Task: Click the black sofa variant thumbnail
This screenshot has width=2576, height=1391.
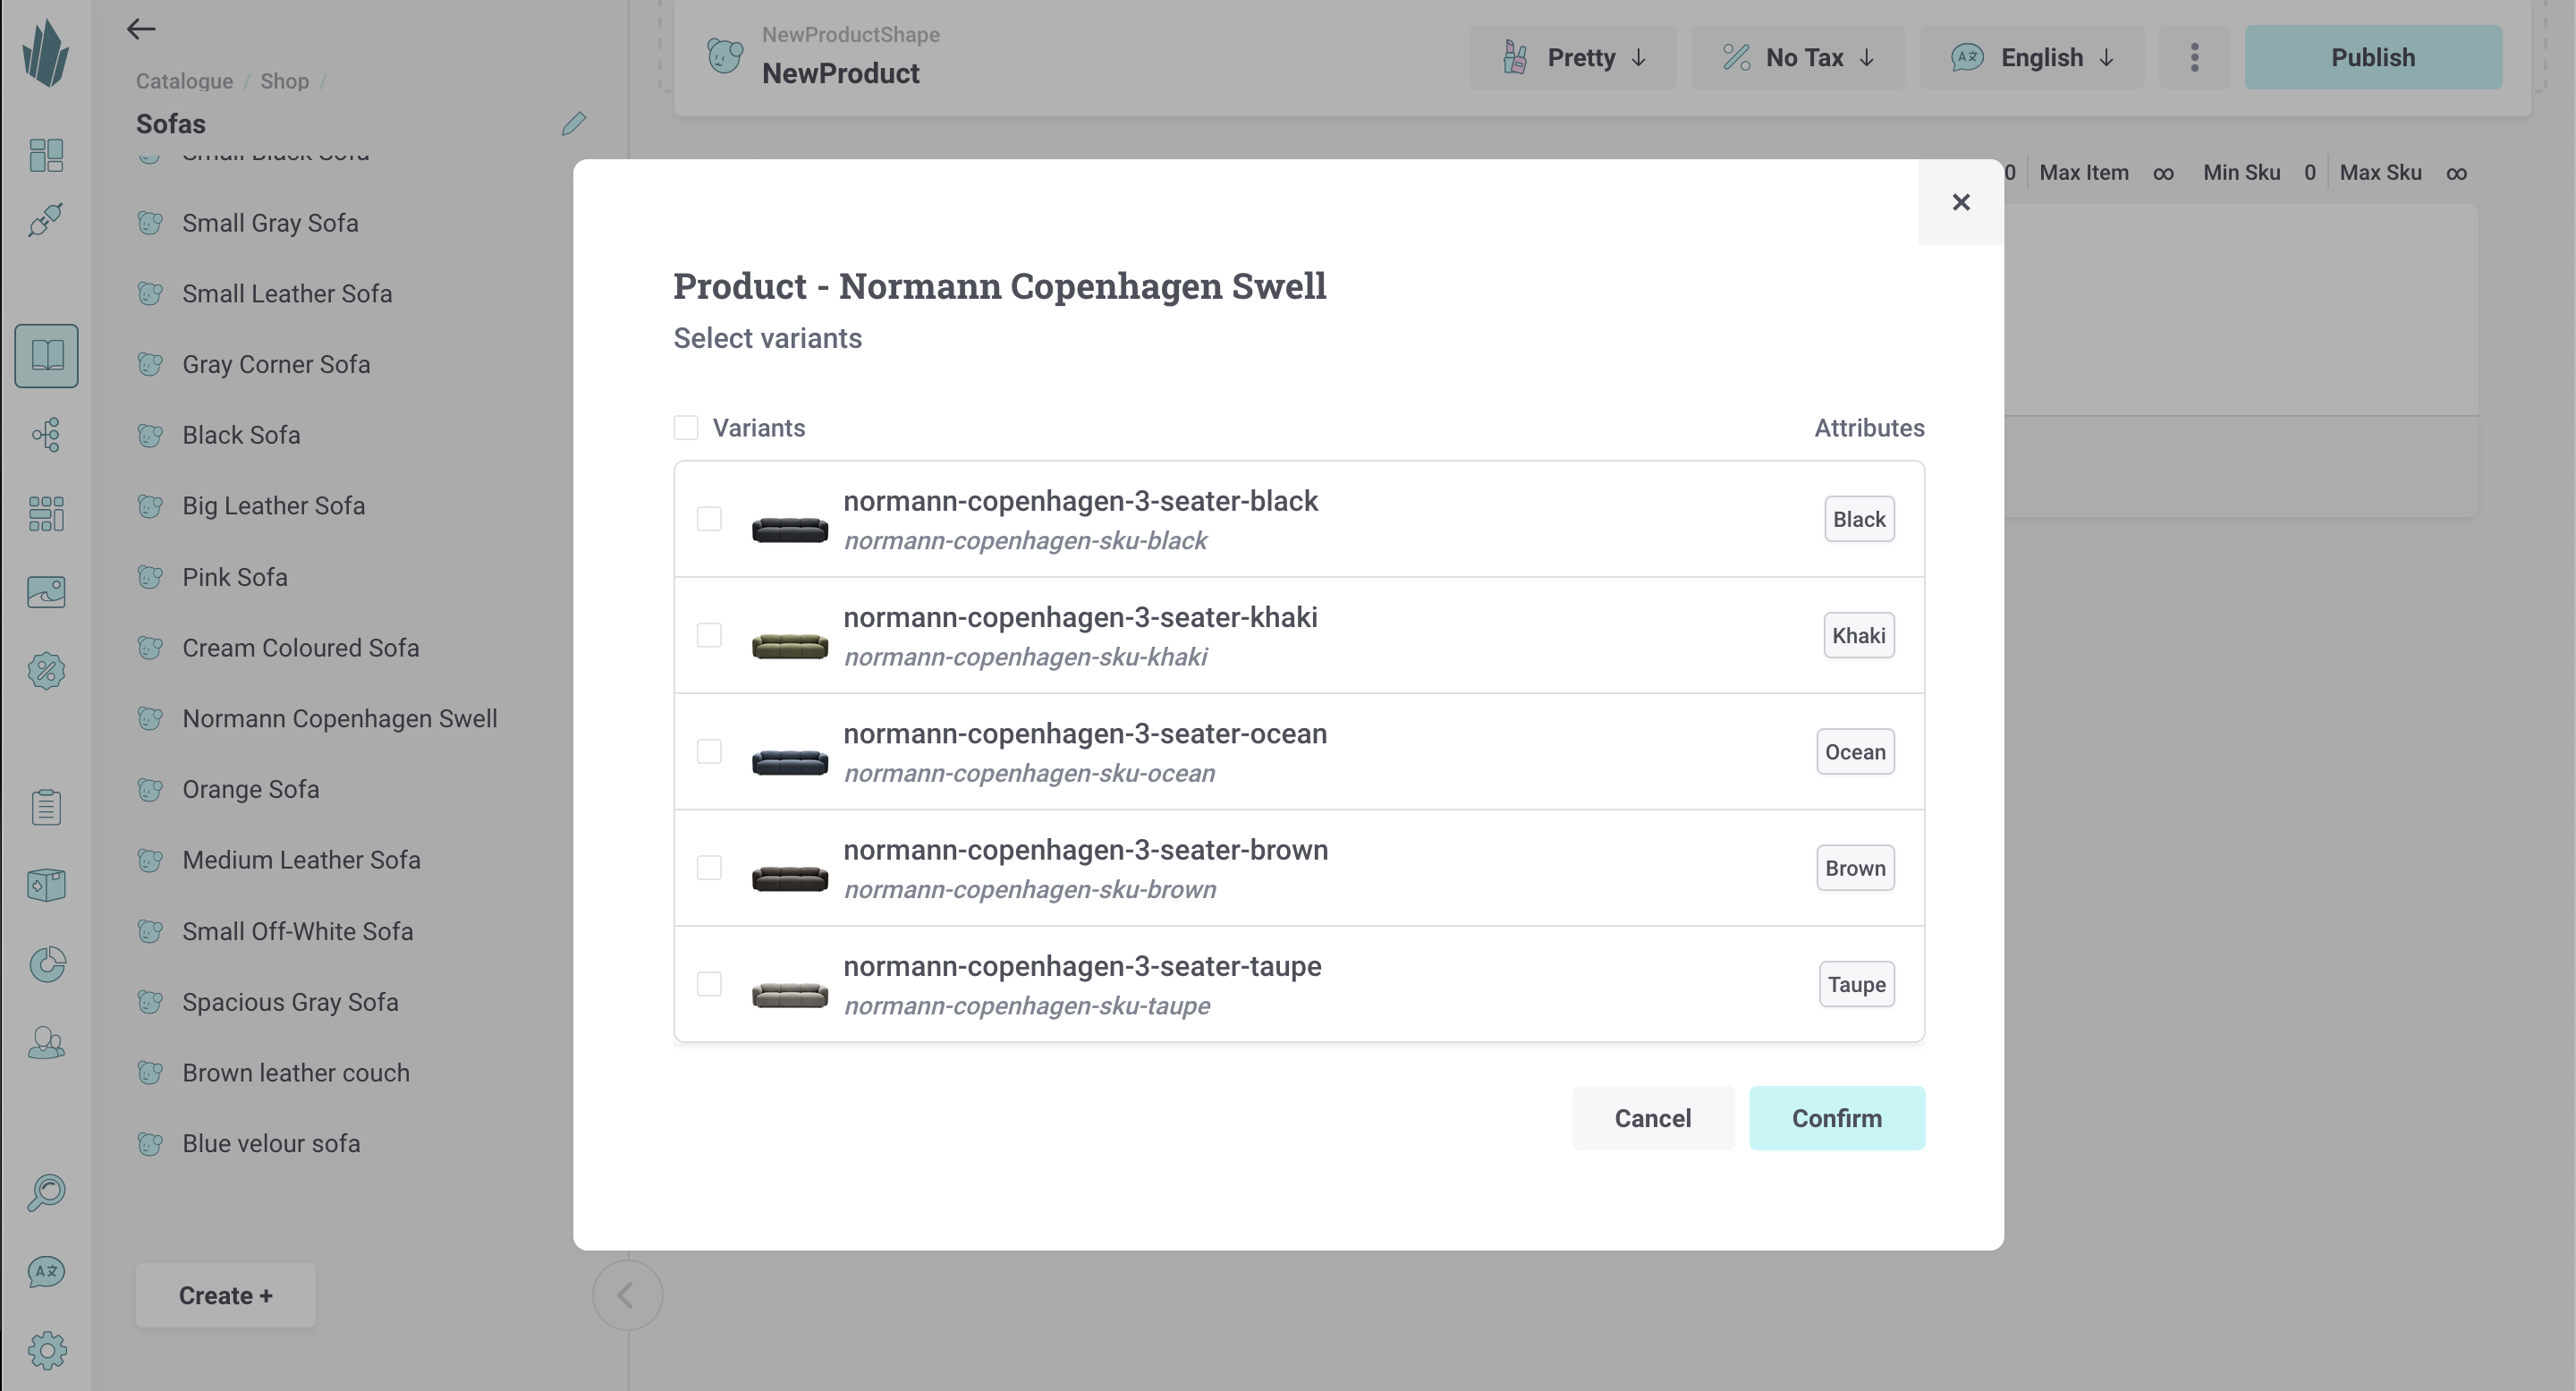Action: [790, 529]
